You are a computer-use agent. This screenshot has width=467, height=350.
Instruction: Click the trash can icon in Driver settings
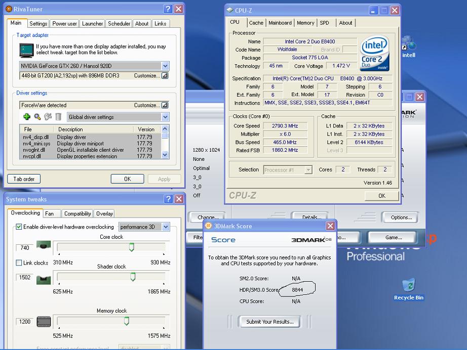58,117
